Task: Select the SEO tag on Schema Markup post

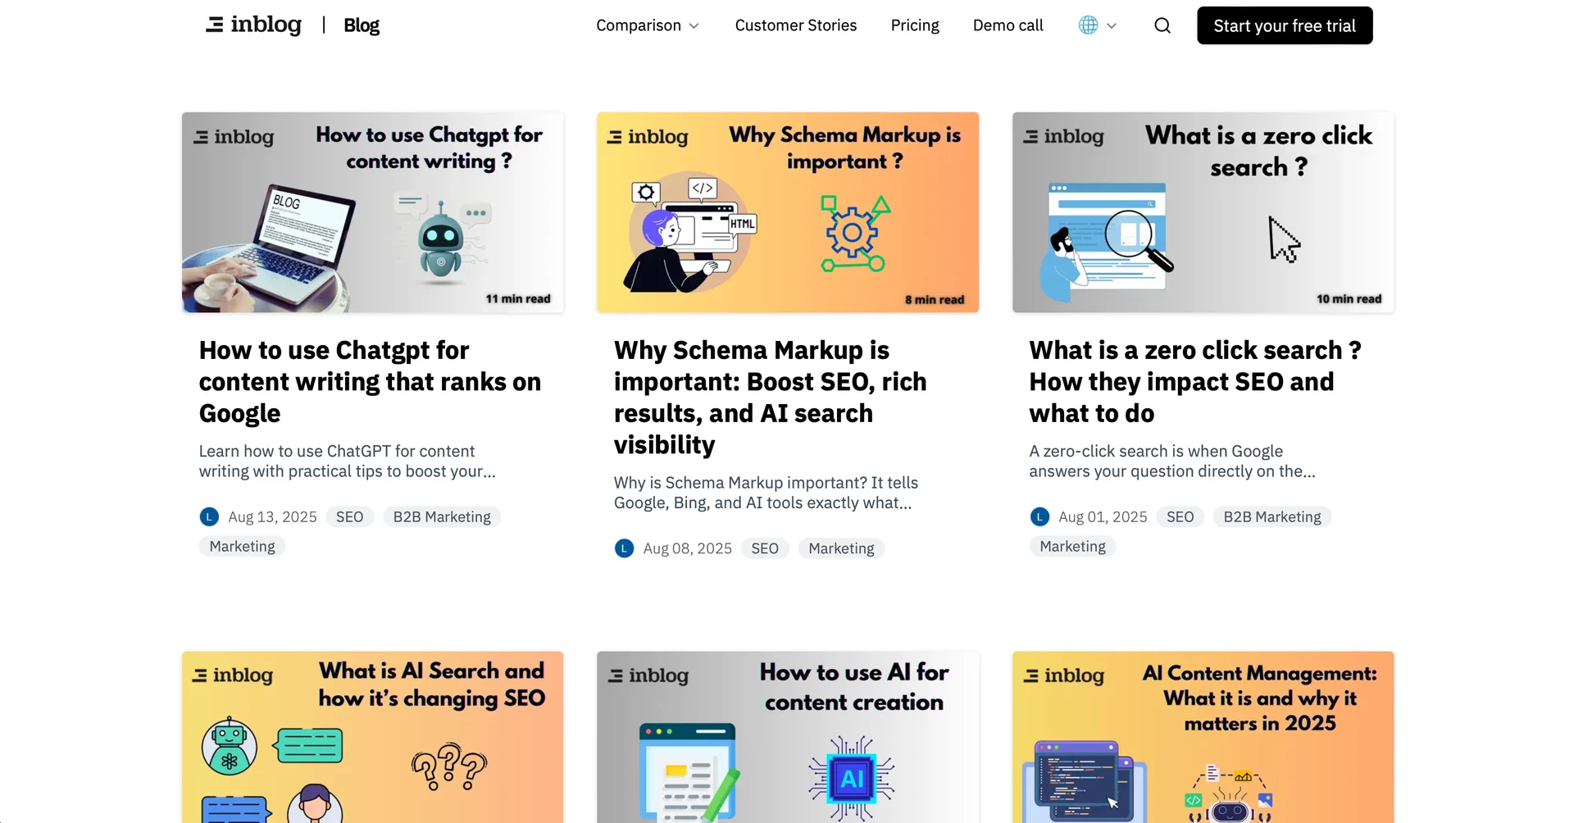Action: point(764,548)
